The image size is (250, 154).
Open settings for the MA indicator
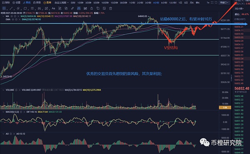[15, 16]
